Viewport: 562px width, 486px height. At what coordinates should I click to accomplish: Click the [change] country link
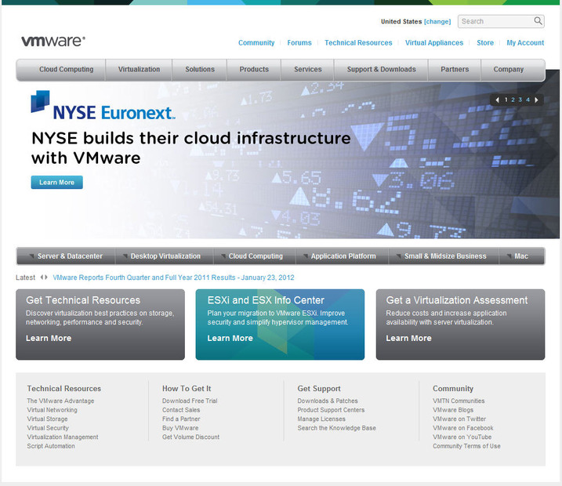pos(437,21)
